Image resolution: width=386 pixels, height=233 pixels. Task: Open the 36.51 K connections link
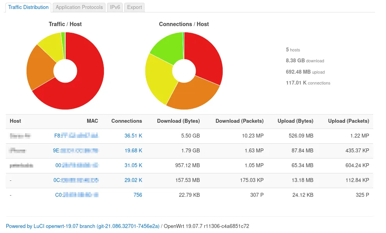(133, 136)
